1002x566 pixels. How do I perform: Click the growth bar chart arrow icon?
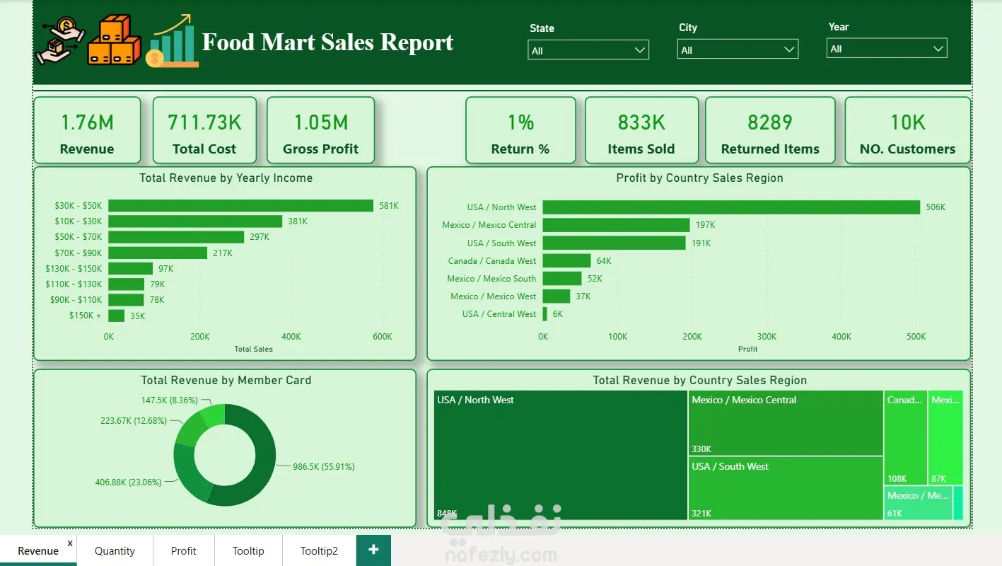tap(173, 41)
